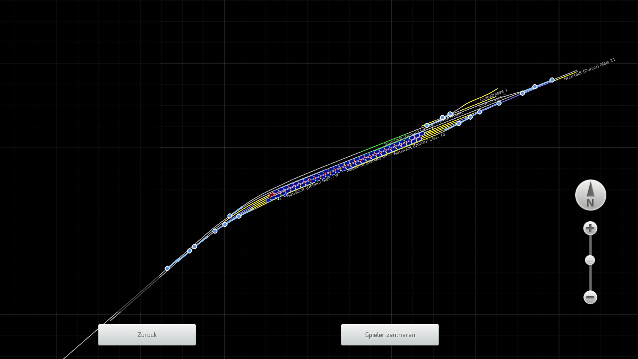
Task: Click the Neustadt (Donau) Gleis 21 label
Action: coord(589,69)
